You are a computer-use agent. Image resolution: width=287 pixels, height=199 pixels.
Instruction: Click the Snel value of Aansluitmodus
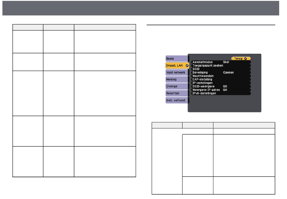[226, 62]
